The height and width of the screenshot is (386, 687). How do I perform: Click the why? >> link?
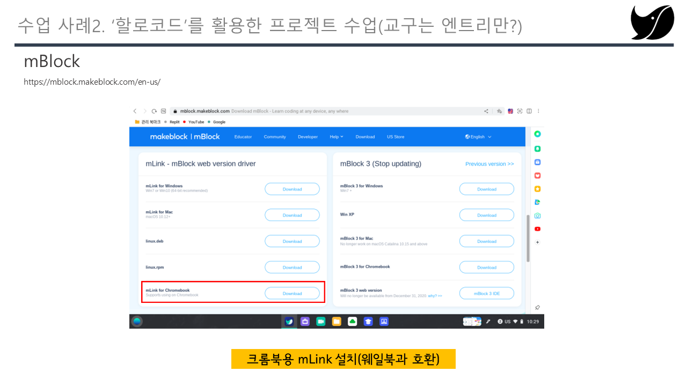(x=435, y=296)
